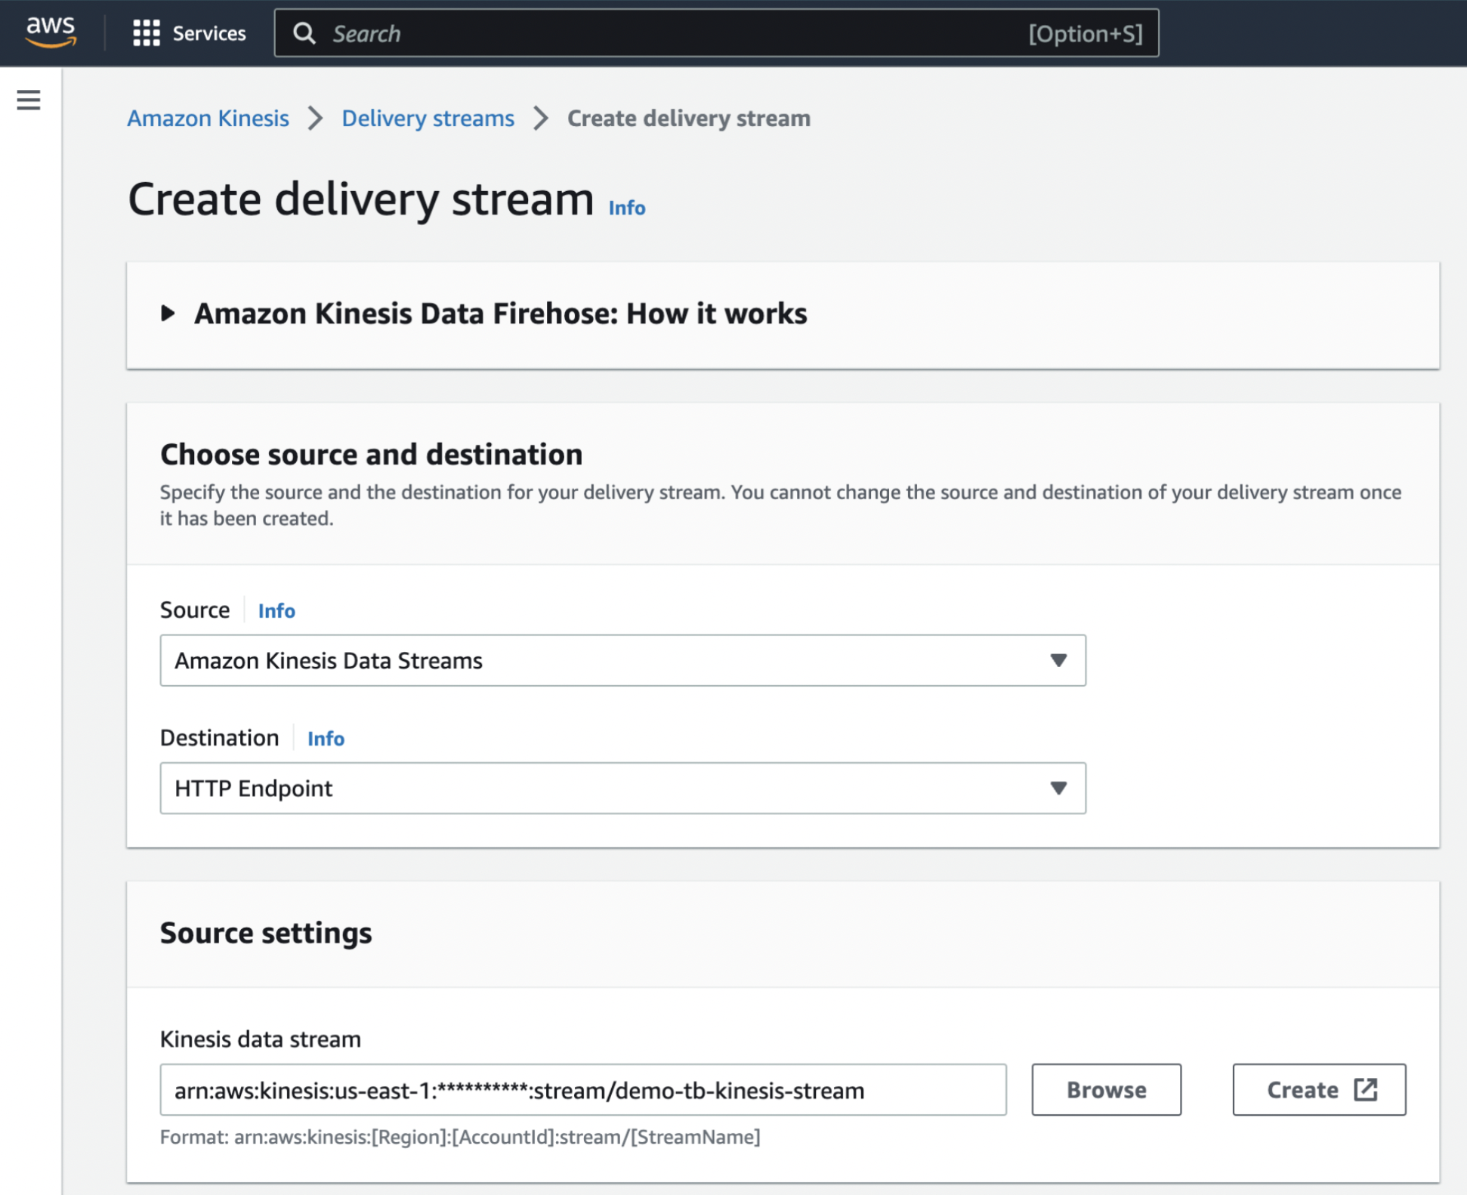Focus the top Search input field
The height and width of the screenshot is (1195, 1467).
(x=716, y=33)
